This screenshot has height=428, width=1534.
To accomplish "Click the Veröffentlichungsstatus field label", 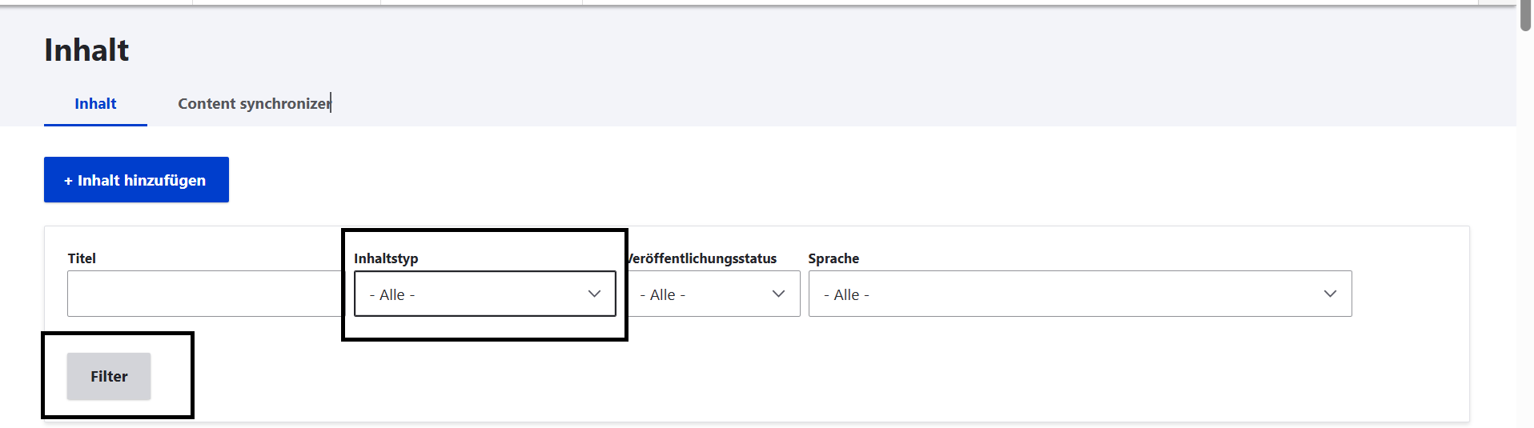I will pos(703,258).
